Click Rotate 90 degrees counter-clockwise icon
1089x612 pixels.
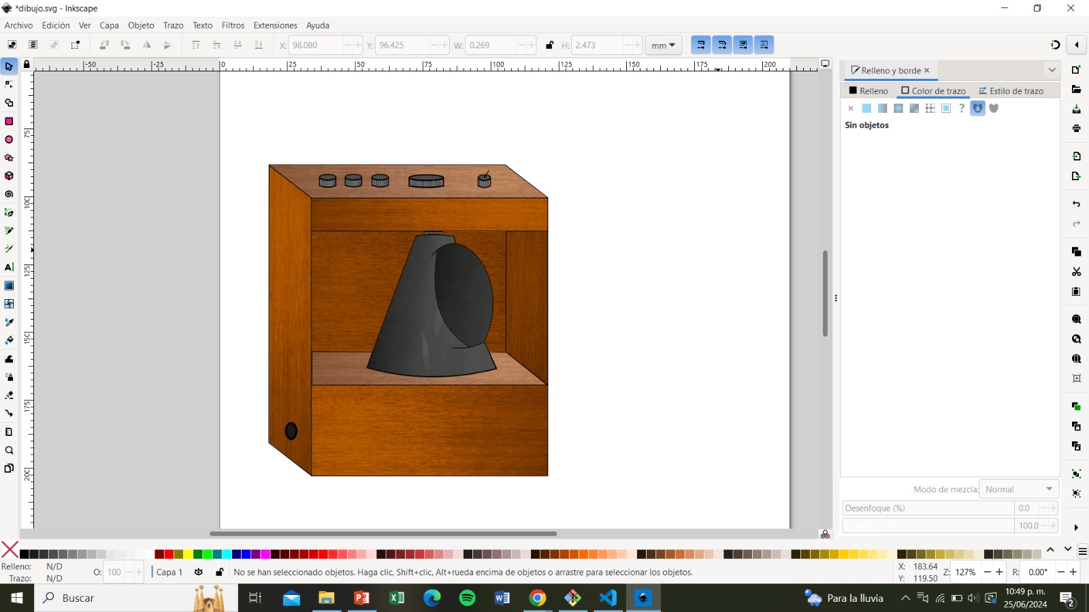[x=104, y=45]
